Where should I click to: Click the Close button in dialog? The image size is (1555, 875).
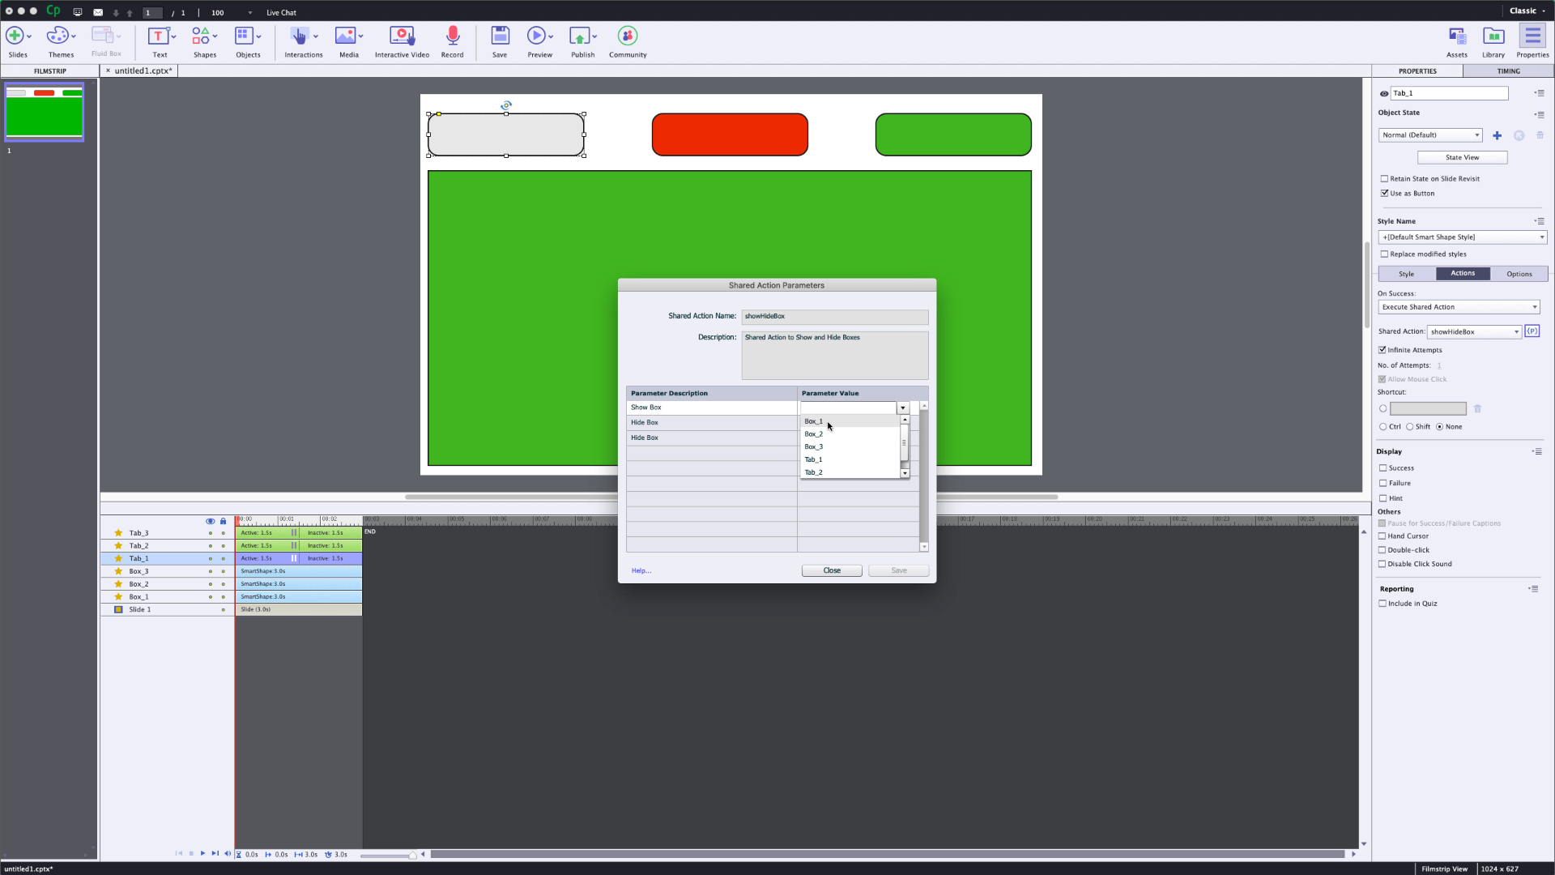tap(832, 571)
